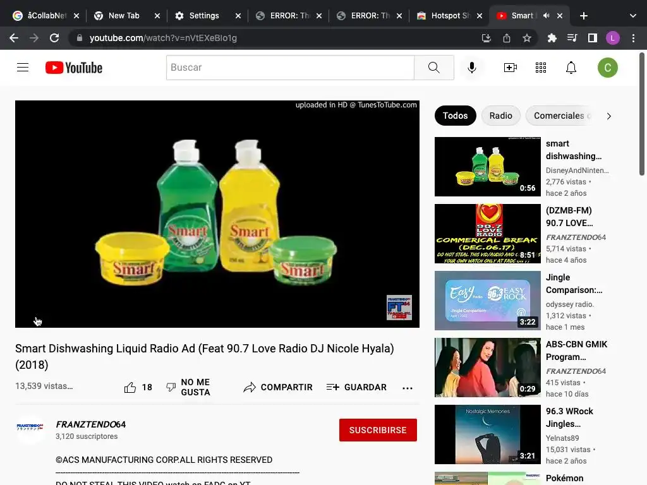This screenshot has height=485, width=647.
Task: Open (DZMB-FM) 90.7 LOVE video link
Action: point(569,217)
